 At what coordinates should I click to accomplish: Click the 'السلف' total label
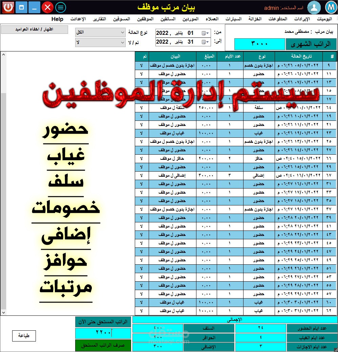pyautogui.click(x=209, y=328)
